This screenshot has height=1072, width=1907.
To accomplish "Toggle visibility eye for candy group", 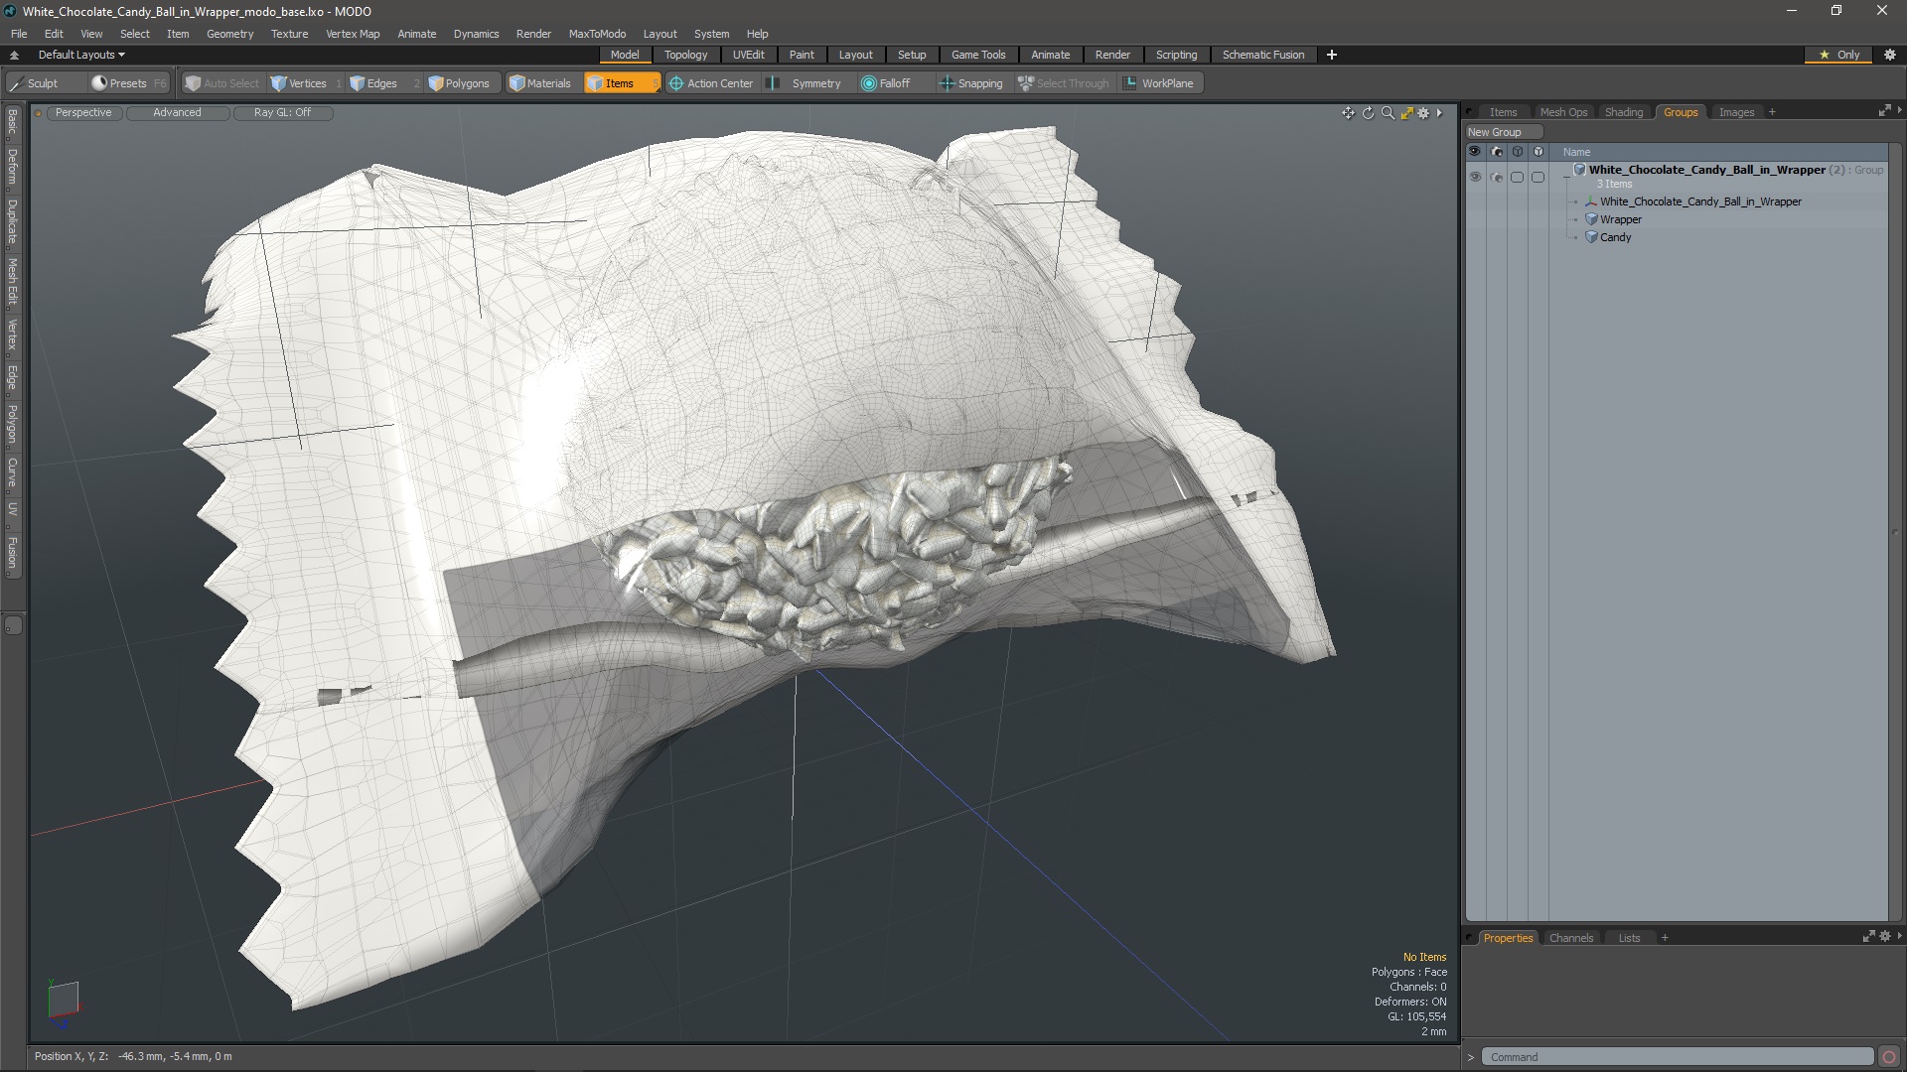I will click(1475, 177).
